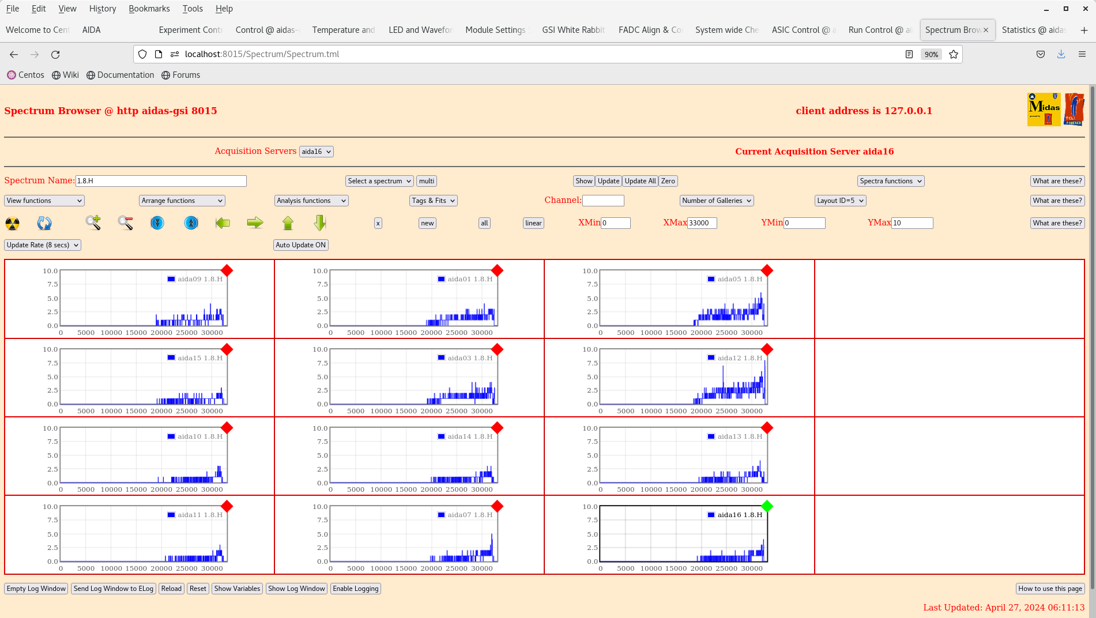The height and width of the screenshot is (618, 1096).
Task: Open the Update Rate dropdown
Action: coord(43,245)
